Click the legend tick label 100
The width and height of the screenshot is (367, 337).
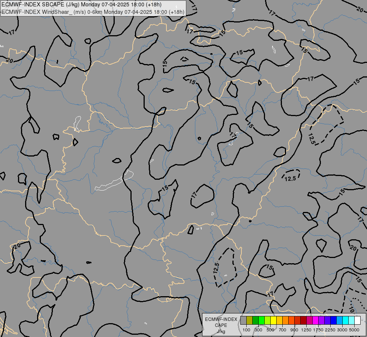click(246, 330)
